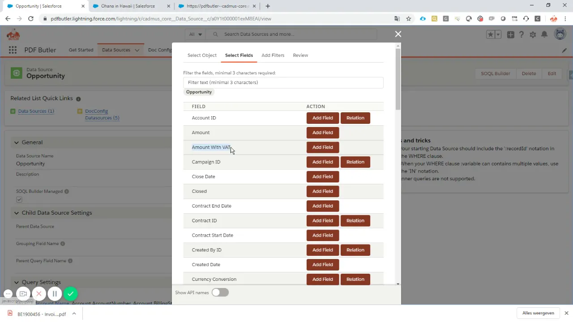Add Field for Amount With VAT

[323, 147]
